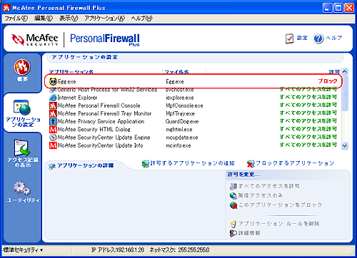Click the ヘルプ question mark icon
The width and height of the screenshot is (357, 258).
(x=318, y=38)
